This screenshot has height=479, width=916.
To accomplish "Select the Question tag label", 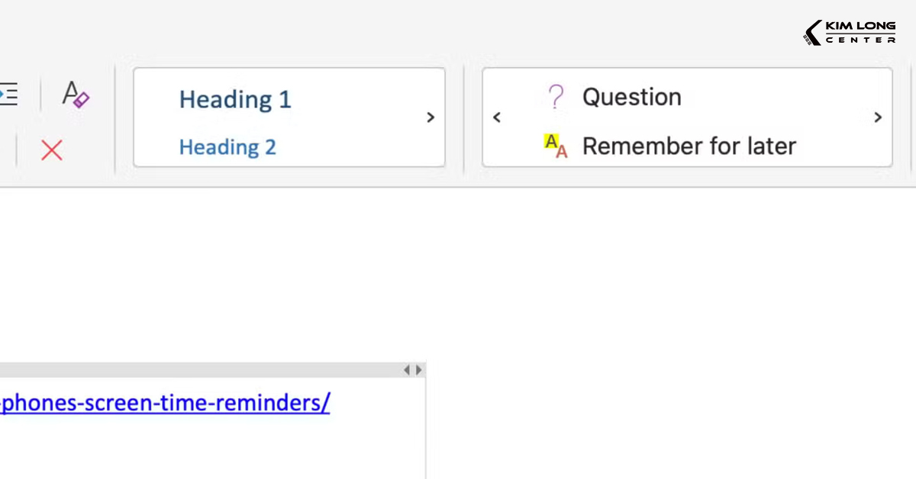I will 631,97.
